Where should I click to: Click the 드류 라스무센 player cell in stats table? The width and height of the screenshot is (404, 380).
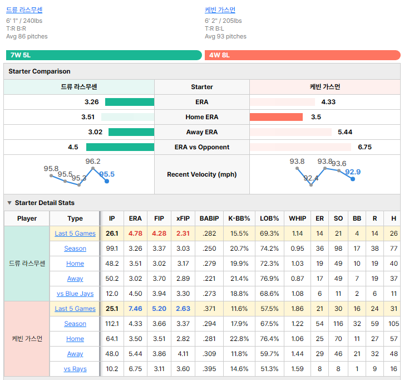click(27, 264)
